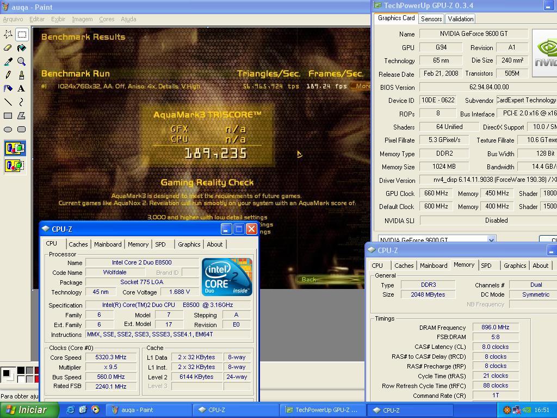Open About tab in front CPU-Z window
Screen dimensions: 557x418
pos(214,244)
